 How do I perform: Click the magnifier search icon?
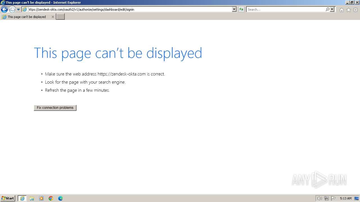pyautogui.click(x=327, y=9)
